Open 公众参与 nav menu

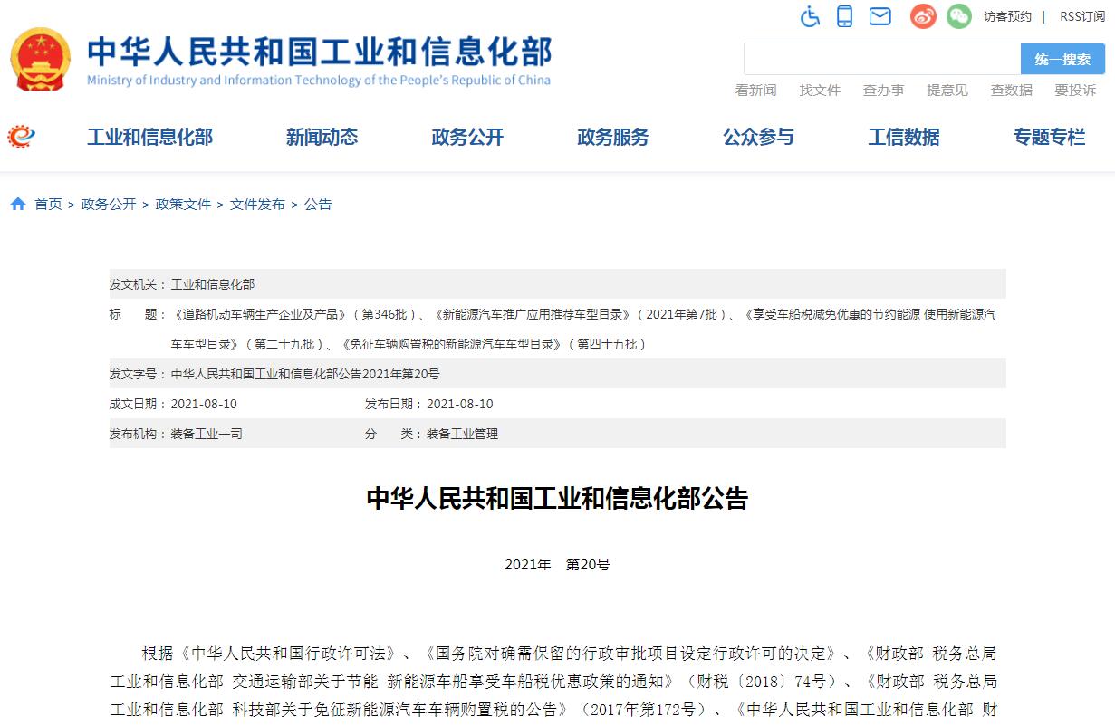tap(758, 137)
